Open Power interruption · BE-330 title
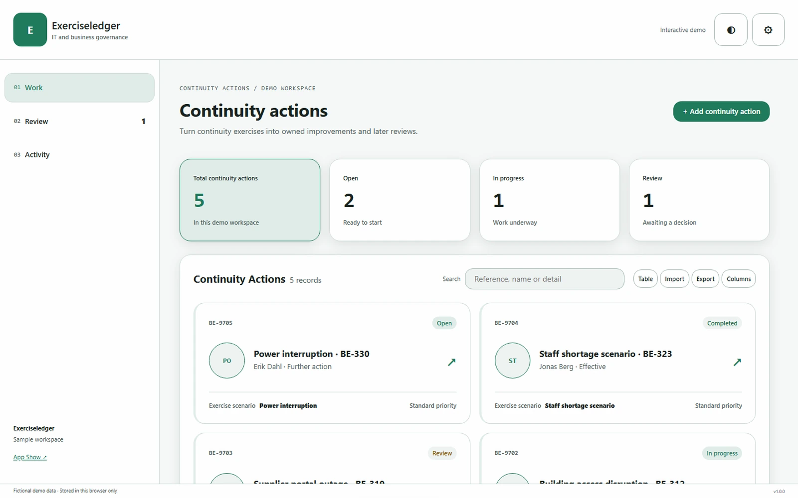Screen dimensions: 798x498 point(312,354)
